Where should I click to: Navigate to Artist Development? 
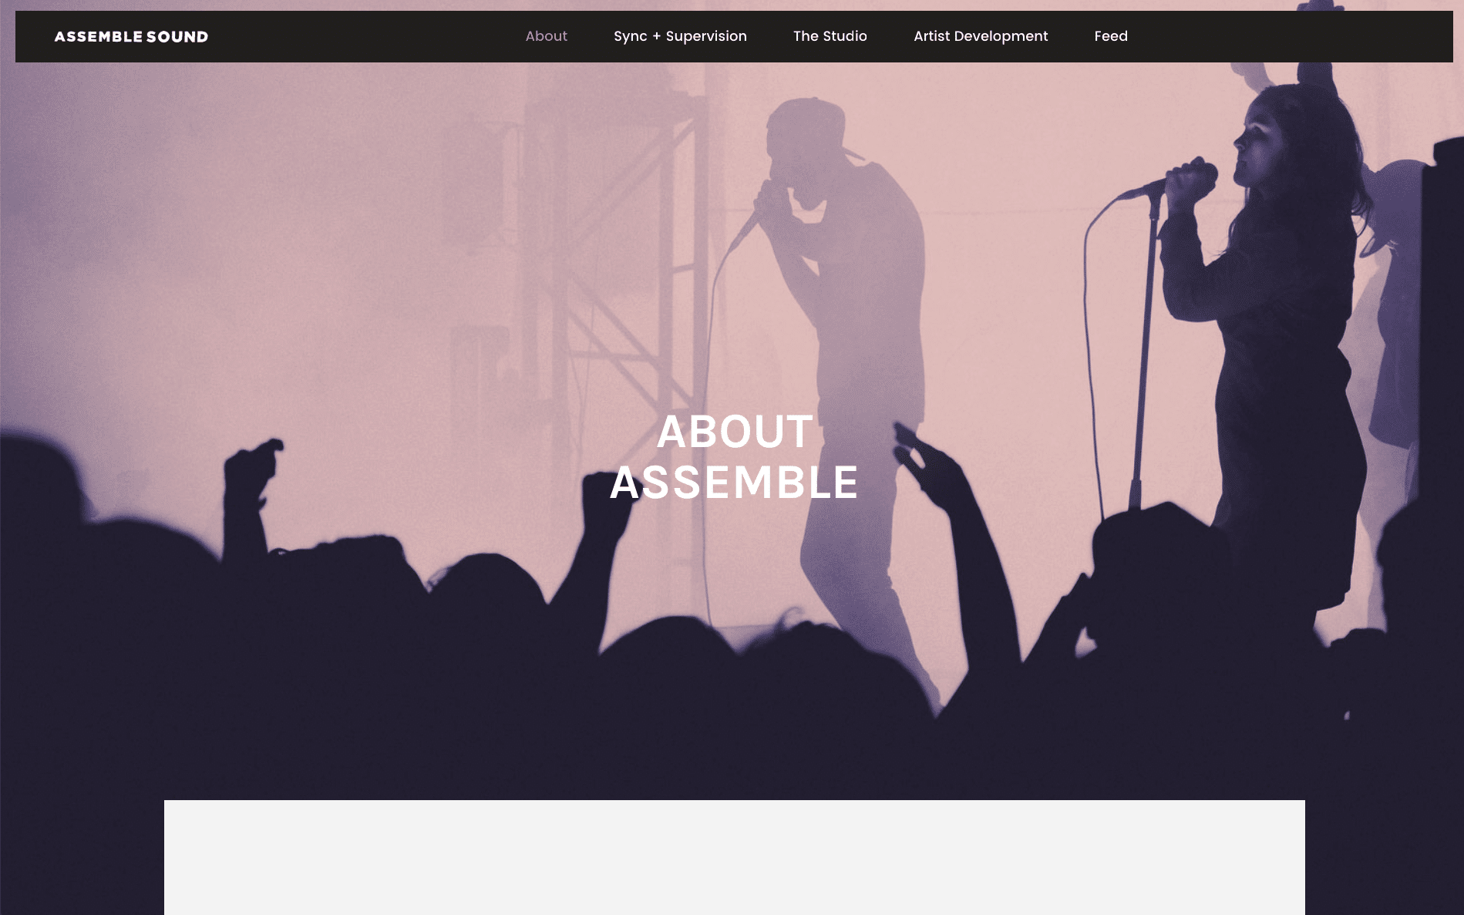(981, 36)
